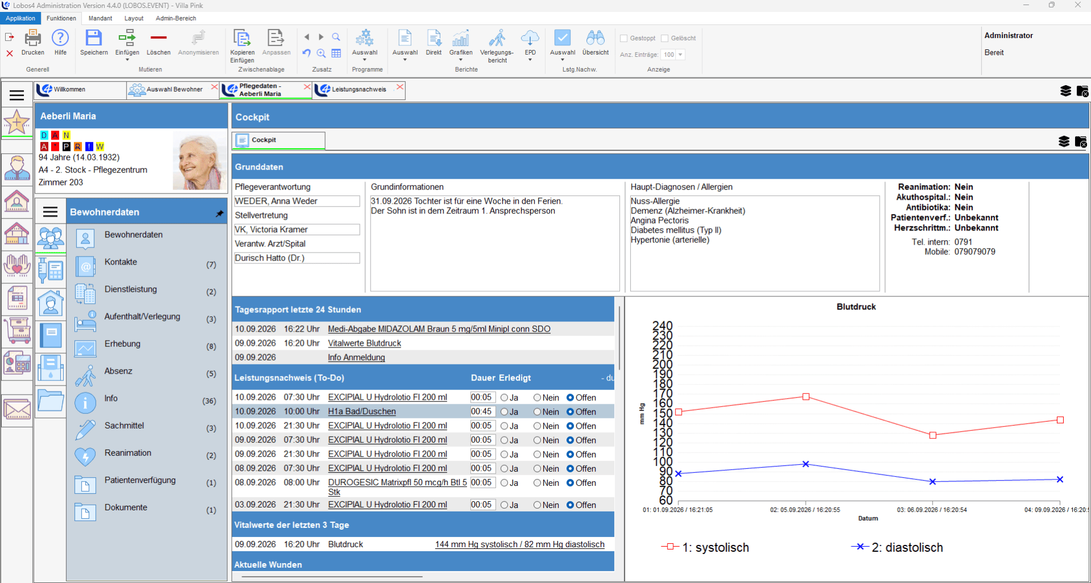The image size is (1091, 583).
Task: Select Nein for 10.09.2026 21:30 EXCIPIAL row
Action: click(537, 426)
